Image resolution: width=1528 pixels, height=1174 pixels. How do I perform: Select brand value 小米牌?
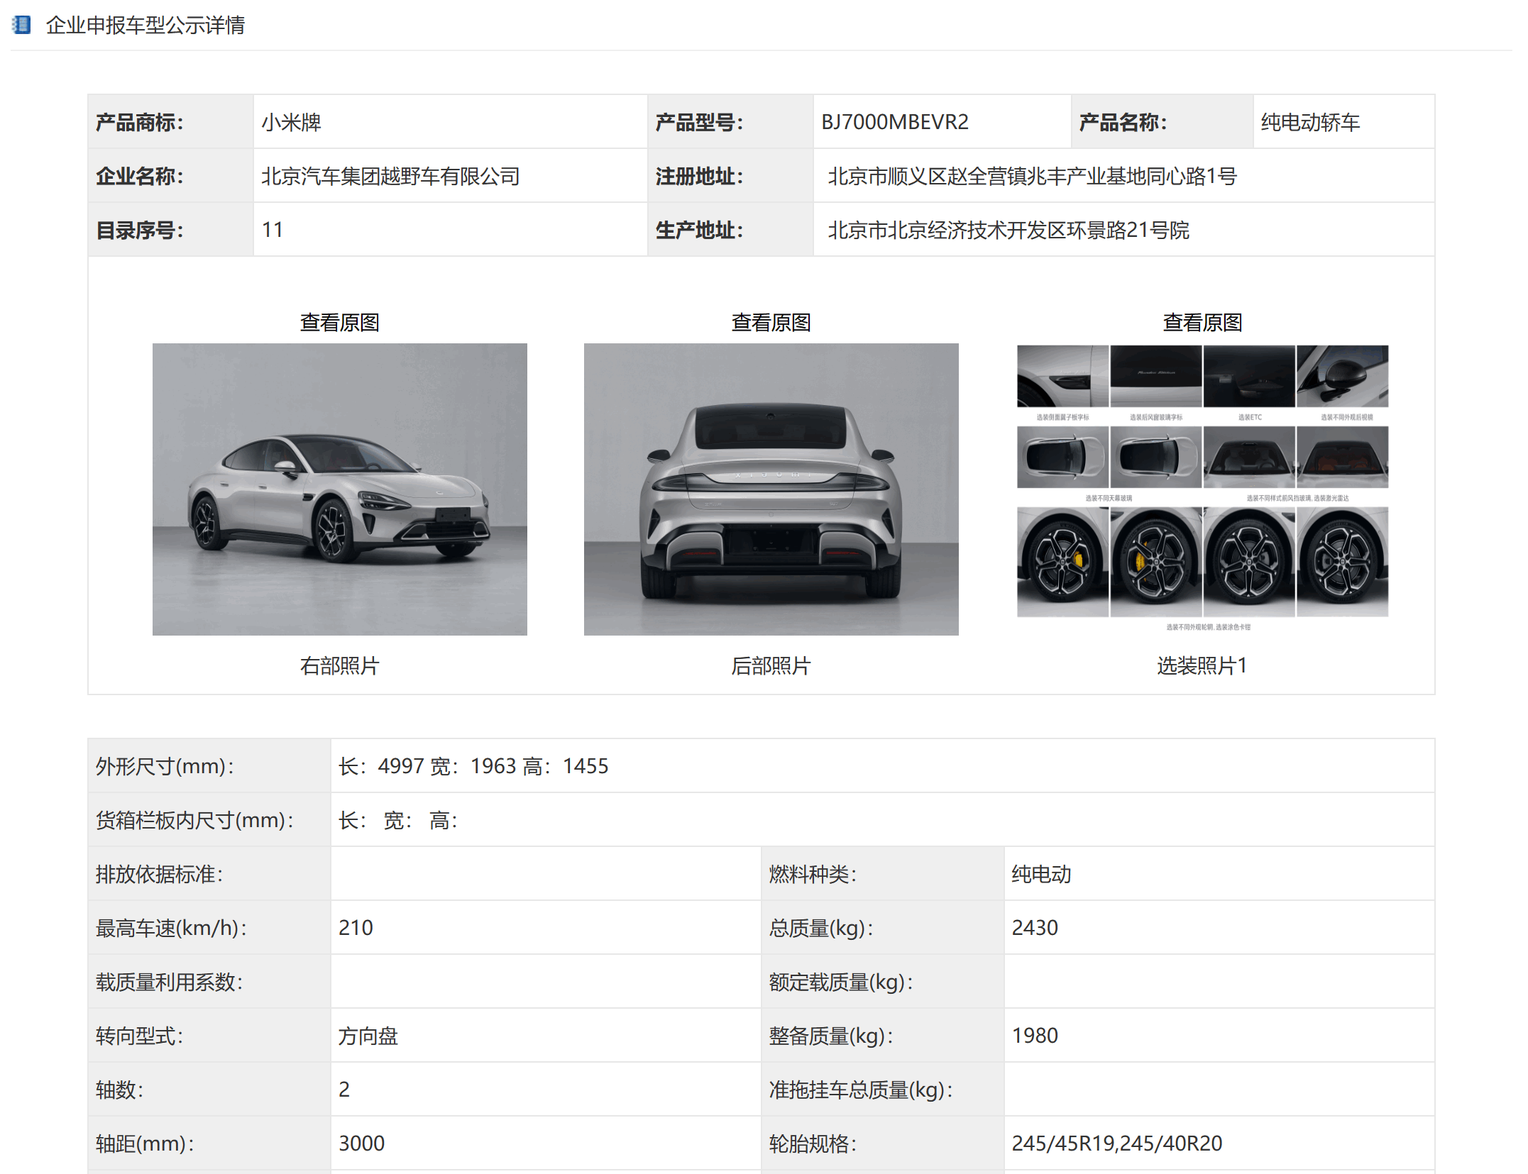[x=291, y=122]
